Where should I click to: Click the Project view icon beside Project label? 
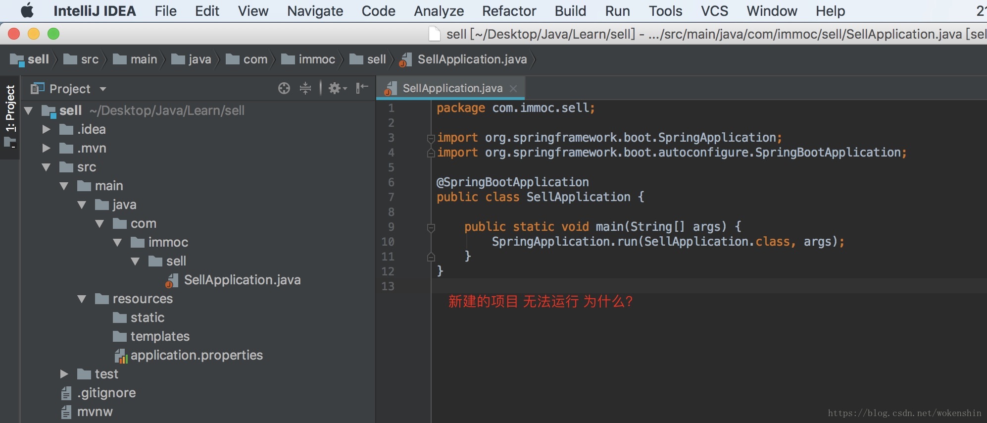click(38, 89)
